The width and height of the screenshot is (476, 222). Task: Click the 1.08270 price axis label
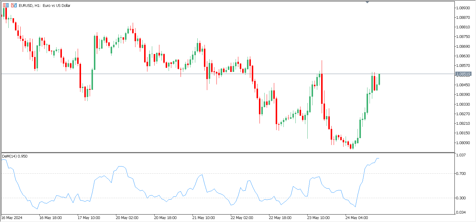coord(463,114)
